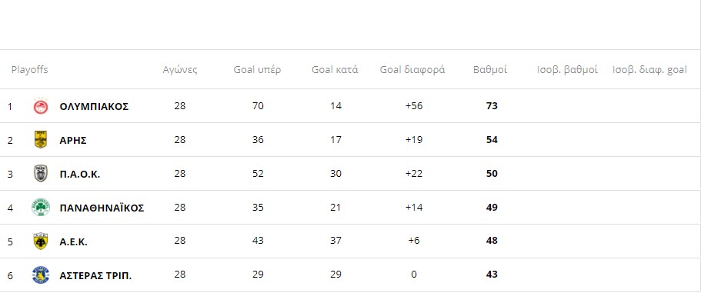701x293 pixels.
Task: Click the A.E.K. yellow eagle crest
Action: point(41,241)
